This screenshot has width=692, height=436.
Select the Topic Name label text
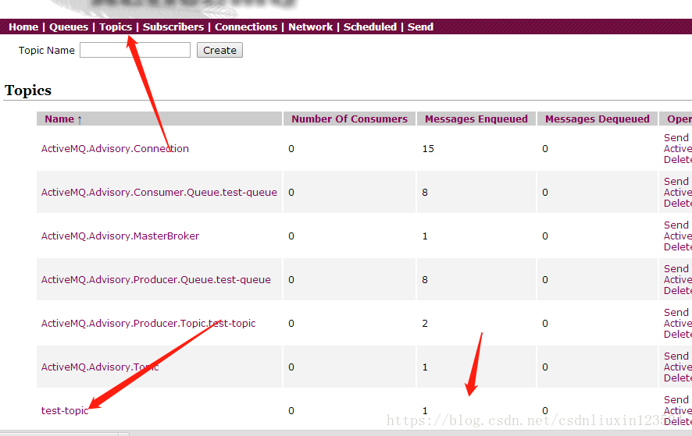46,50
